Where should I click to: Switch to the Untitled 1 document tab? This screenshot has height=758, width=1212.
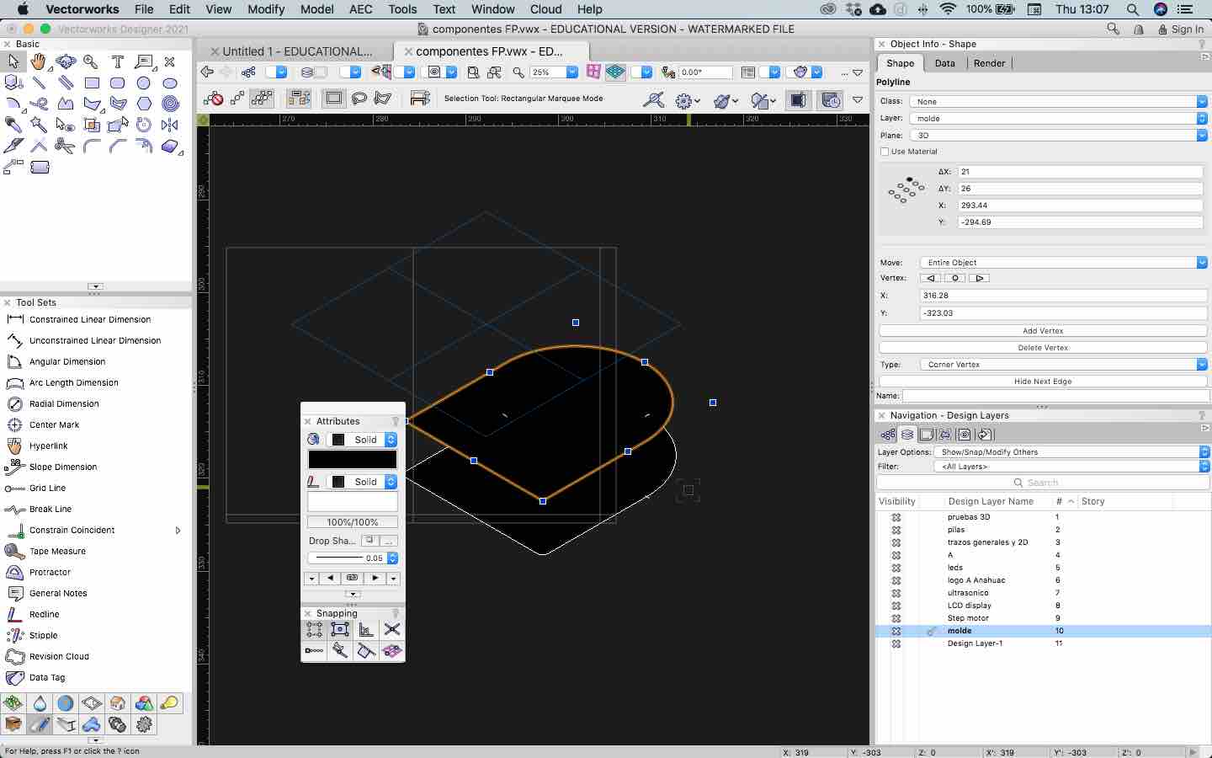click(297, 51)
